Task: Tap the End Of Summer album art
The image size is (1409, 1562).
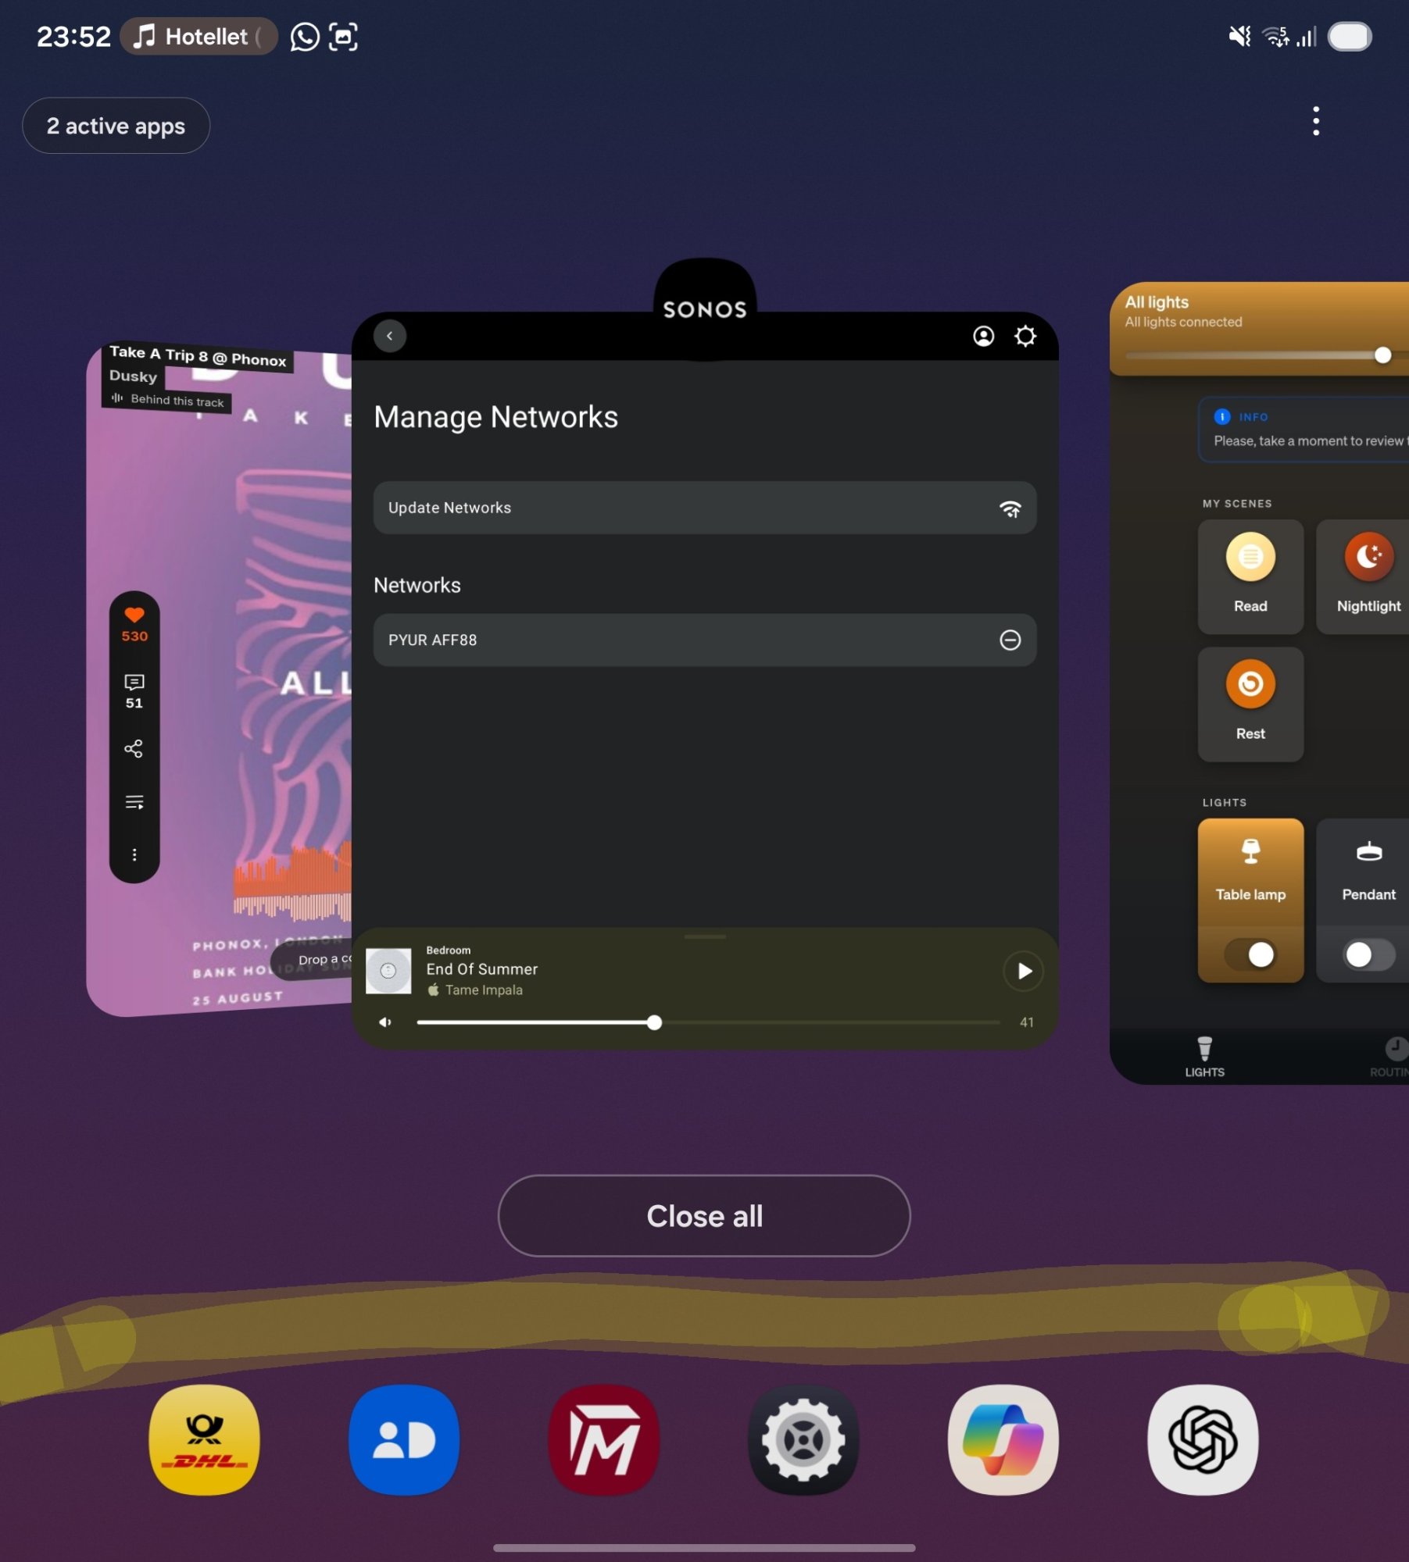Action: click(388, 971)
